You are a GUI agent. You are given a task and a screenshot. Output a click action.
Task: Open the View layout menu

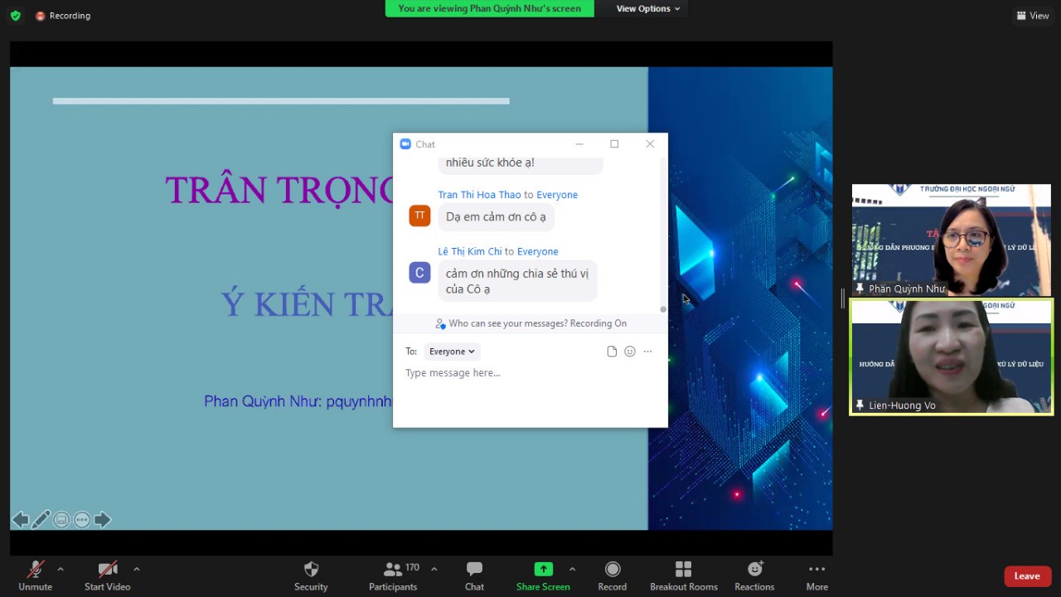click(x=1033, y=16)
